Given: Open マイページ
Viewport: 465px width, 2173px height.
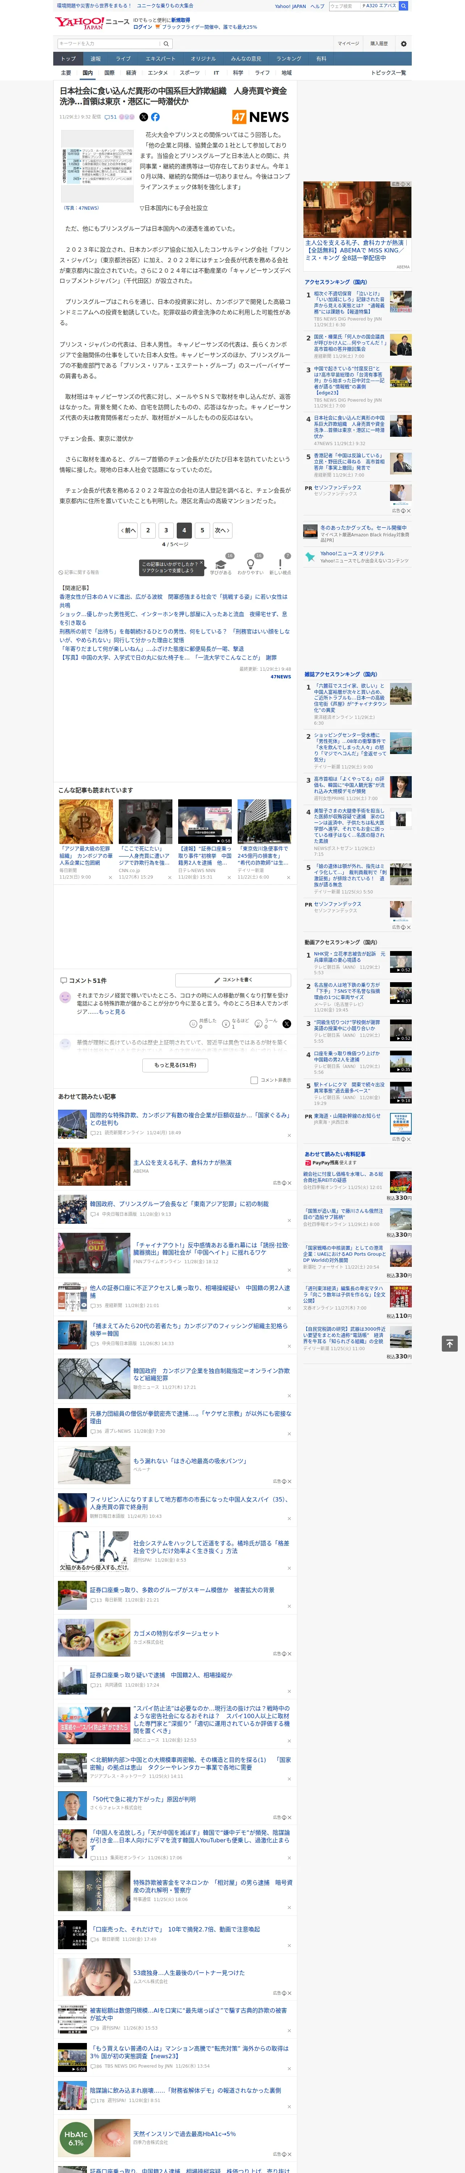Looking at the screenshot, I should pyautogui.click(x=348, y=43).
